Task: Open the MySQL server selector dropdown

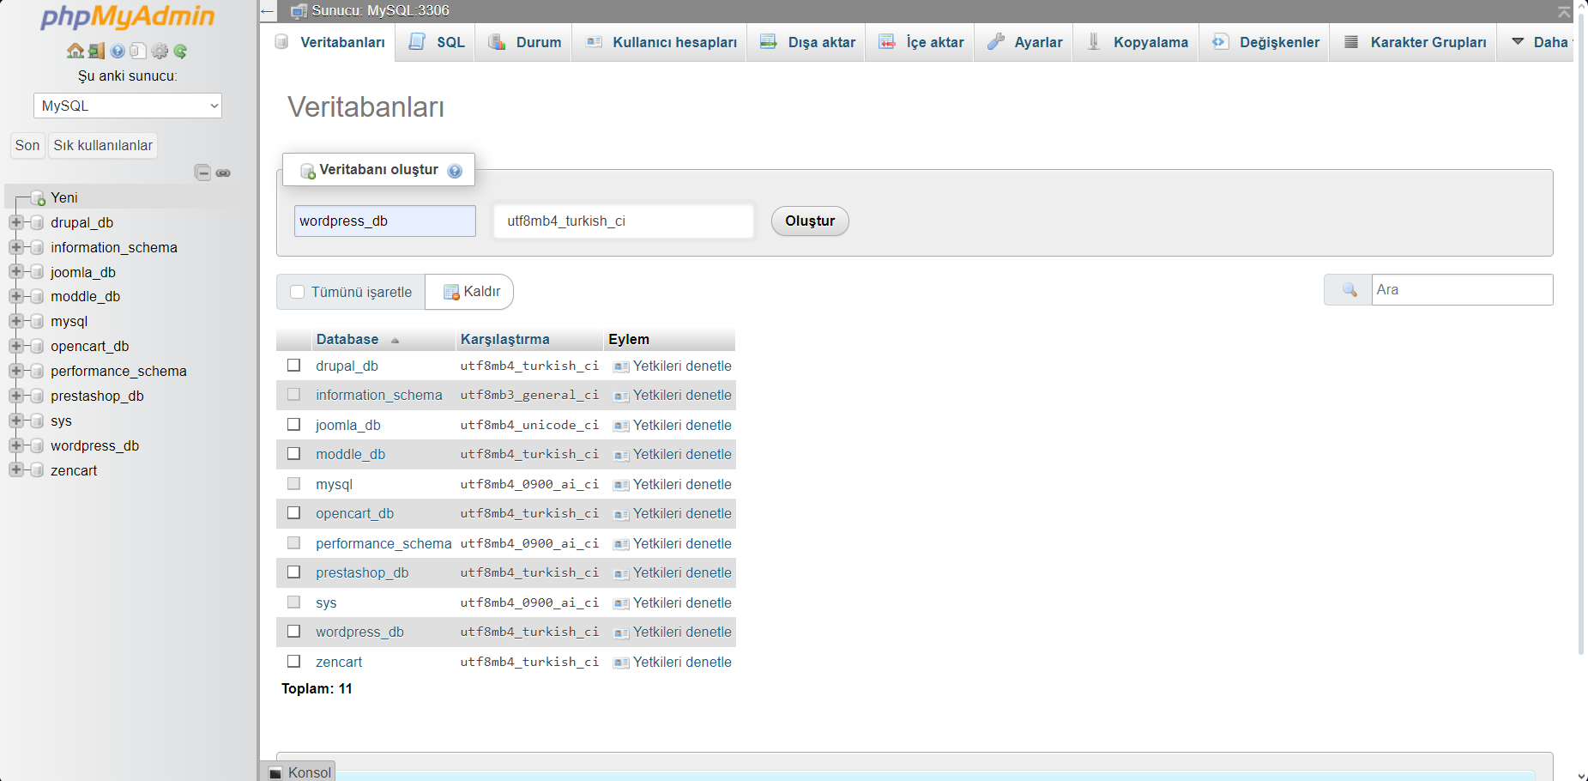Action: tap(128, 106)
